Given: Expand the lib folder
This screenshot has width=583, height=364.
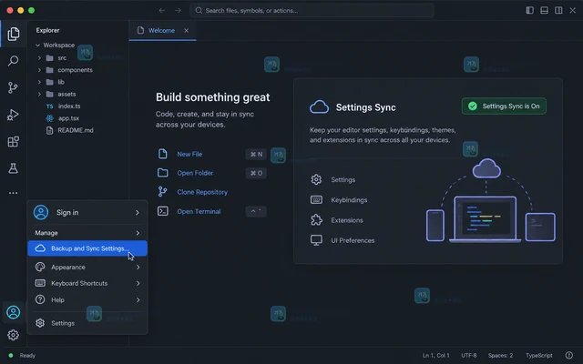Looking at the screenshot, I should pyautogui.click(x=39, y=82).
